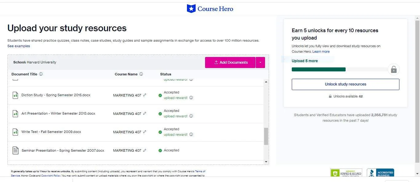This screenshot has width=420, height=182.
Task: Click accepted checkmark icon for Diction Study
Action: [160, 95]
